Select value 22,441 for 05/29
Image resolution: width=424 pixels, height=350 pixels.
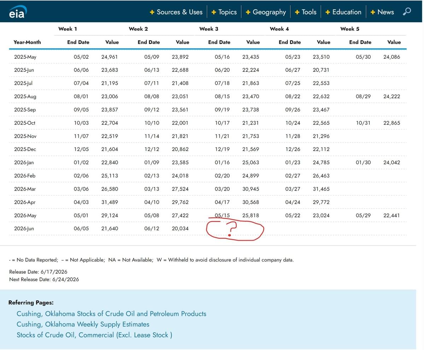coord(392,216)
